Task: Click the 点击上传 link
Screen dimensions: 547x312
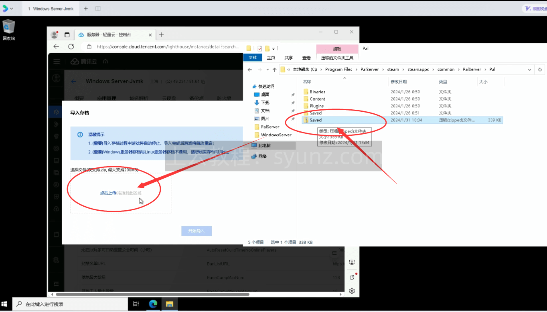Action: click(x=108, y=193)
